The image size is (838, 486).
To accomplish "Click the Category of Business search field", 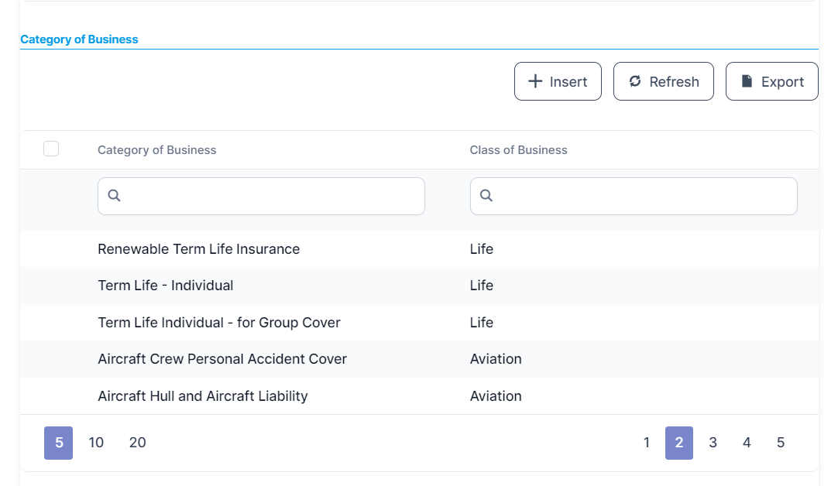I will point(271,197).
